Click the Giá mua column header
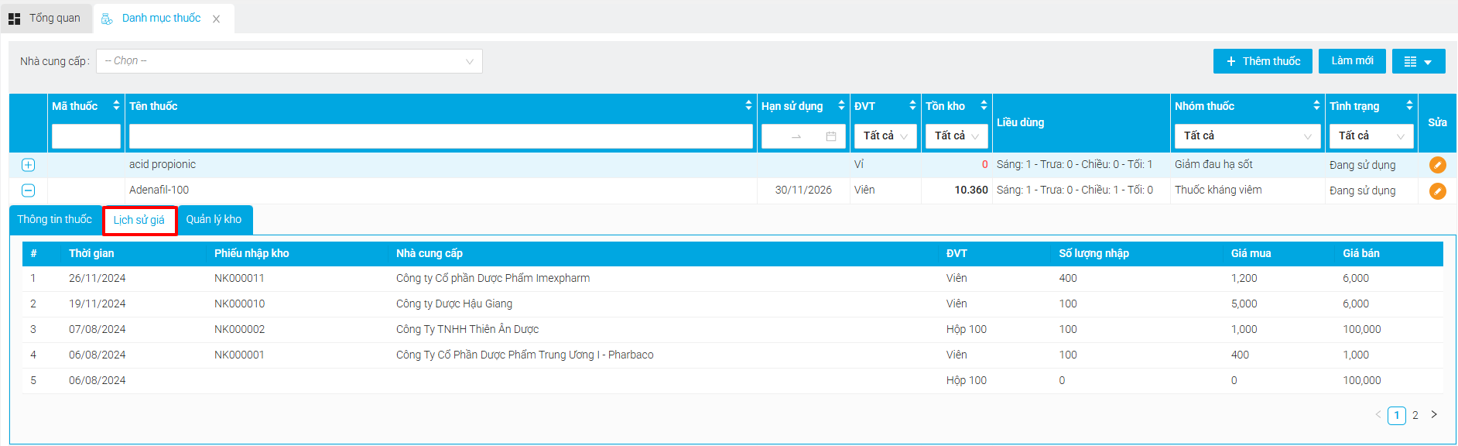Viewport: 1458px width, 446px height. tap(1251, 253)
